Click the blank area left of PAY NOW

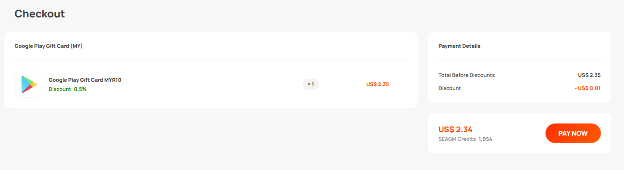(x=519, y=133)
